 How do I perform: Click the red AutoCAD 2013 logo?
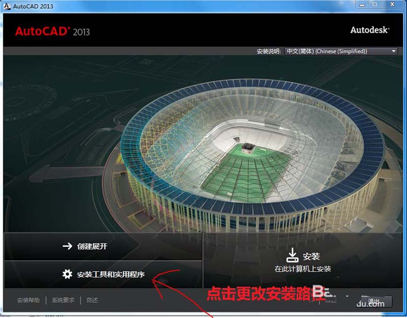pos(52,32)
